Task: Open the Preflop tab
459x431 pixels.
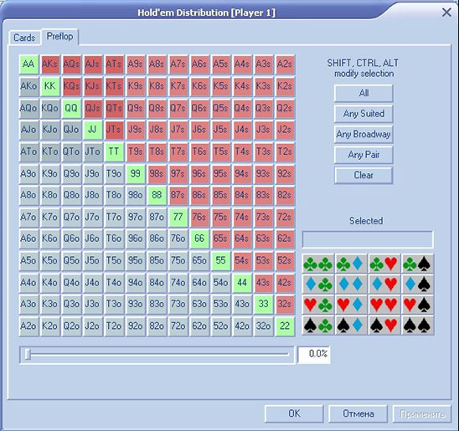Action: 59,37
